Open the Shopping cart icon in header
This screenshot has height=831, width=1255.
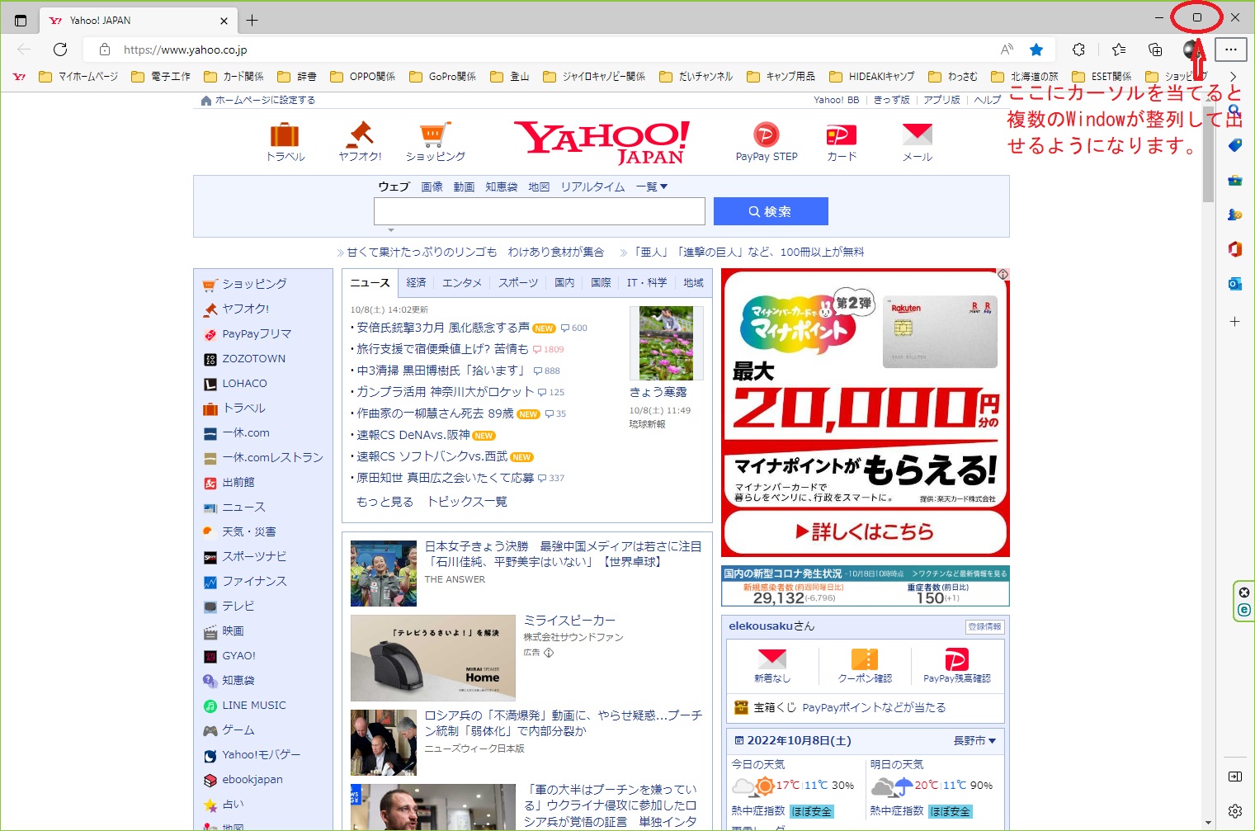coord(435,135)
